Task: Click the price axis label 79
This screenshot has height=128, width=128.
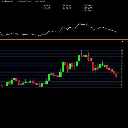Action: tap(122, 74)
